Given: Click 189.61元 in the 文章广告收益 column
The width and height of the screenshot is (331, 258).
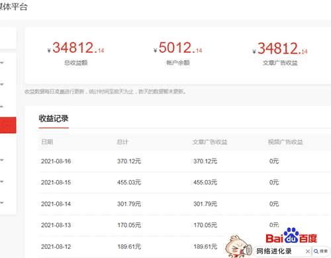Looking at the screenshot, I should tap(205, 247).
